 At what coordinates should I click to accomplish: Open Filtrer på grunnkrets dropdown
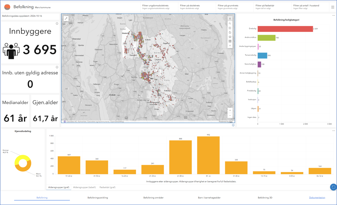tap(235, 7)
